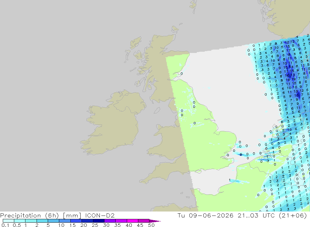Click the legend value '15'

(73, 225)
